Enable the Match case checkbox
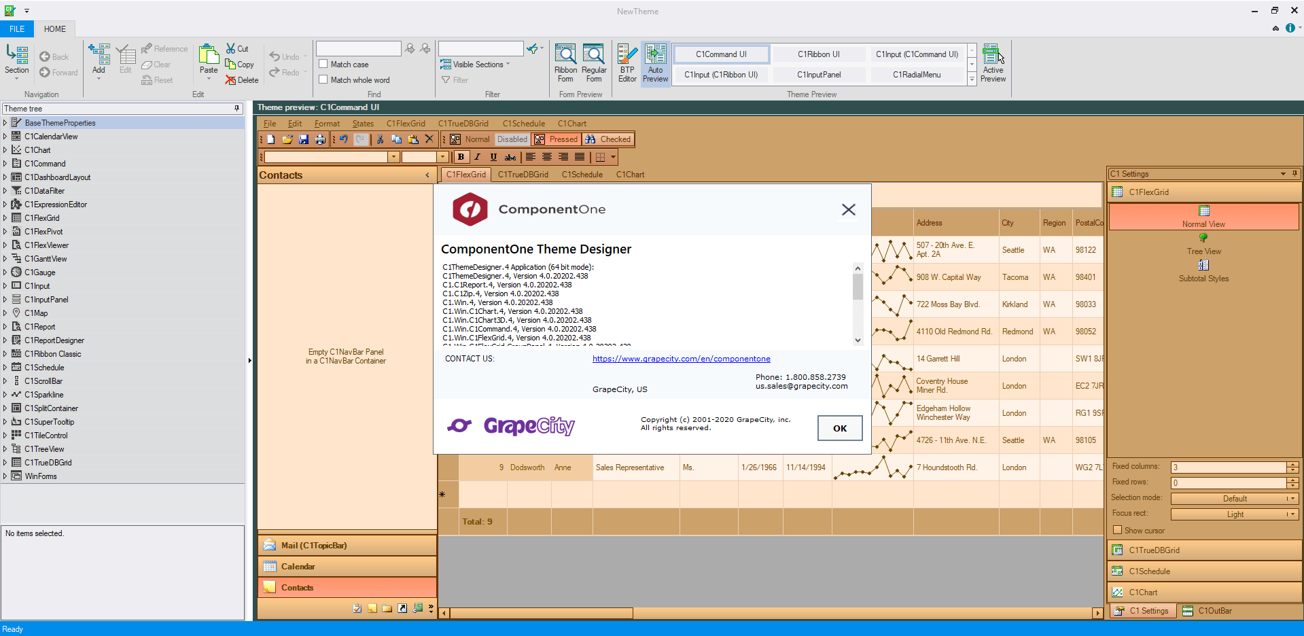The image size is (1304, 636). point(323,64)
